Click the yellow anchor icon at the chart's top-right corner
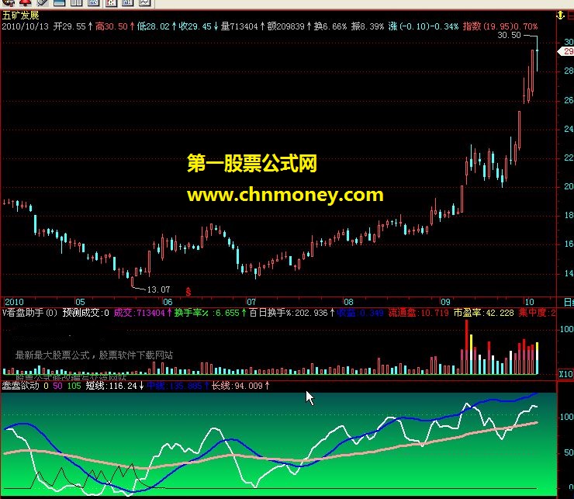This screenshot has width=574, height=499. pos(560,16)
